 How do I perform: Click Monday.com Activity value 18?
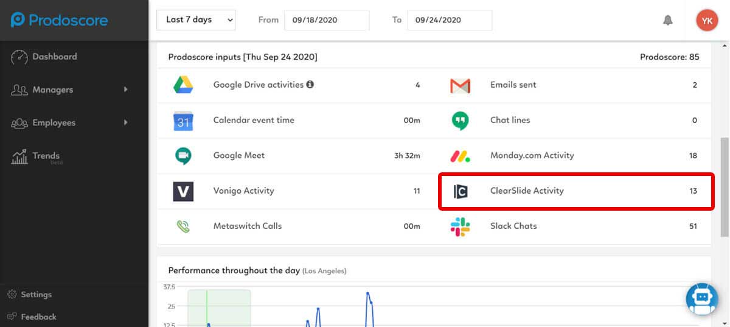click(x=693, y=155)
